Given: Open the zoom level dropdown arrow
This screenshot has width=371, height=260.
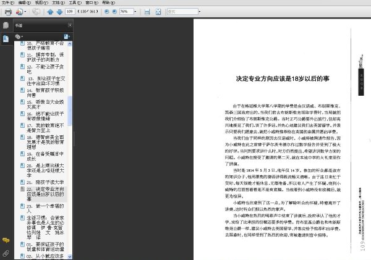Looking at the screenshot, I should [x=135, y=11].
